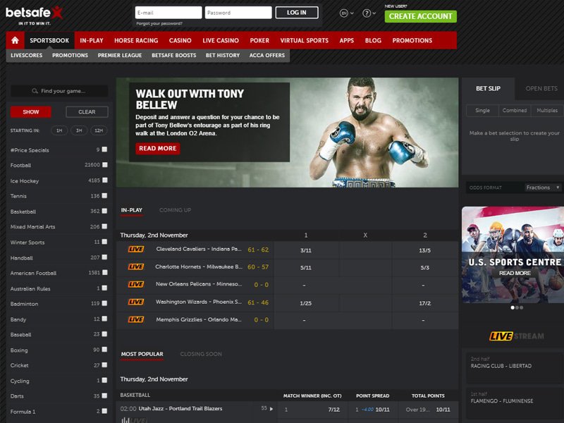Open Racing Club - Libertad live stream
The width and height of the screenshot is (564, 423).
coord(515,366)
